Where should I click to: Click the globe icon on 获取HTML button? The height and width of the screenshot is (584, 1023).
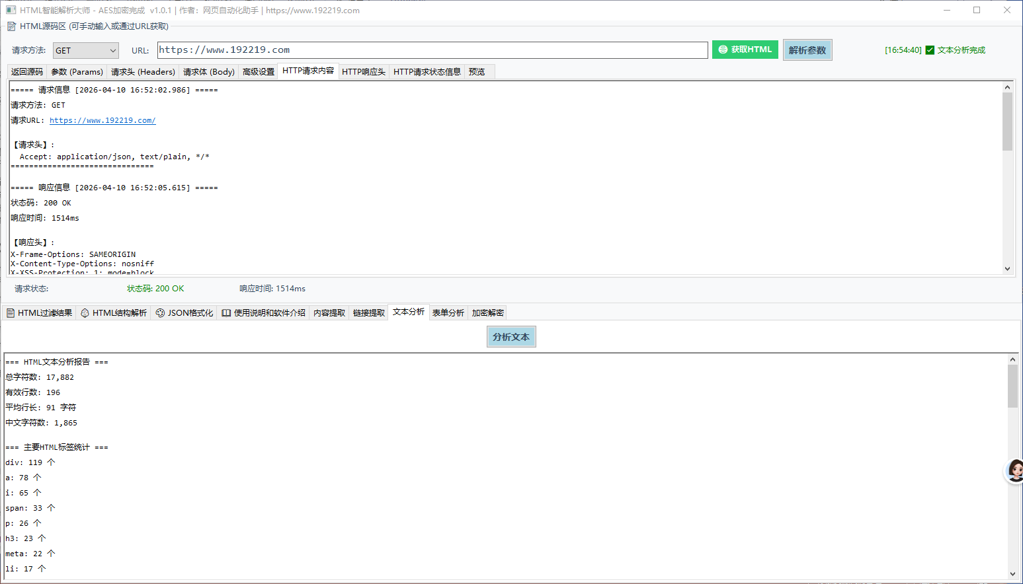723,50
